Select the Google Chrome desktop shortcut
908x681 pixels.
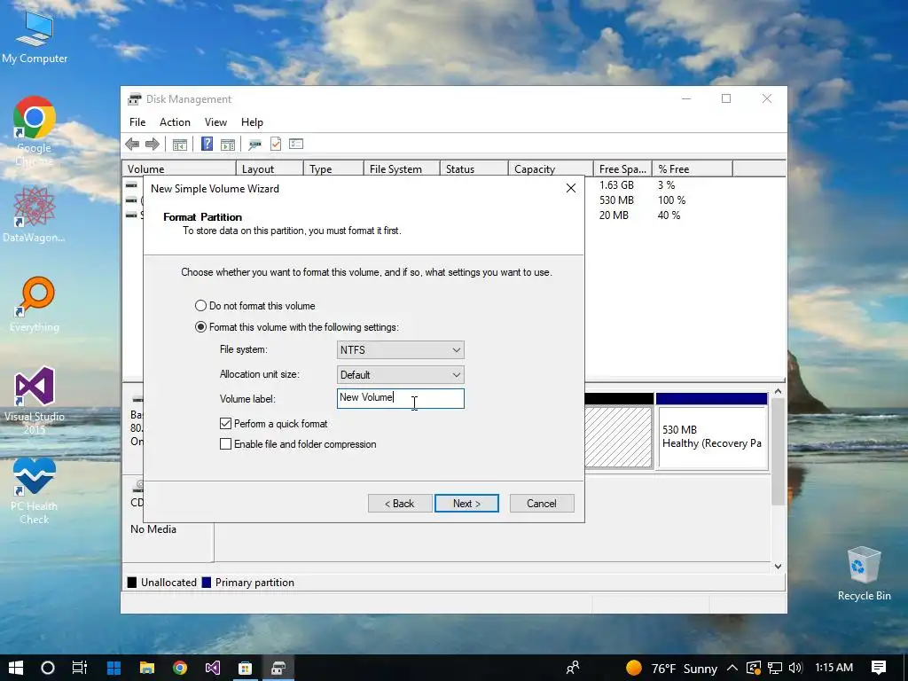click(35, 131)
